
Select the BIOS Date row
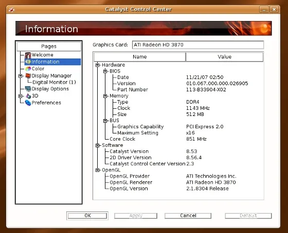pos(178,77)
